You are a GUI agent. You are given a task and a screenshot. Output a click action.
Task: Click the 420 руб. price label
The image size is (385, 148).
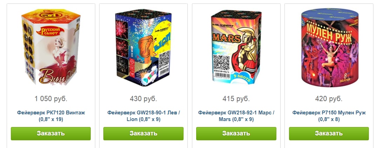tap(329, 99)
